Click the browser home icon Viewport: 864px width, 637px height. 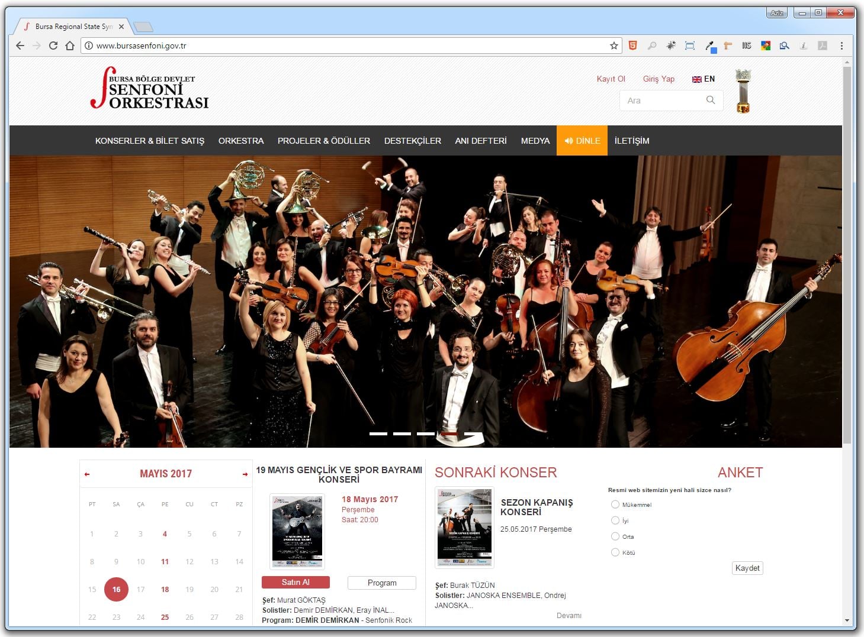pyautogui.click(x=70, y=46)
